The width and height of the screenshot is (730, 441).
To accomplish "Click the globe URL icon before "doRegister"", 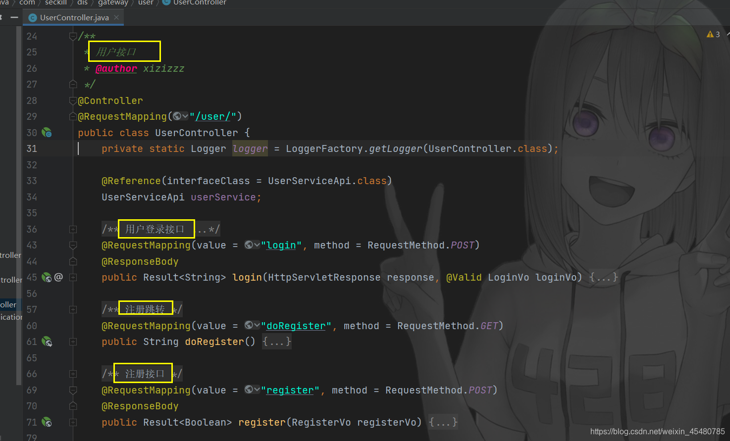I will (x=249, y=325).
